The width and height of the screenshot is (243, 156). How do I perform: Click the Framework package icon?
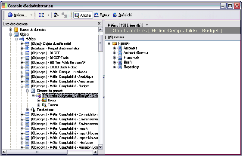coord(120,58)
